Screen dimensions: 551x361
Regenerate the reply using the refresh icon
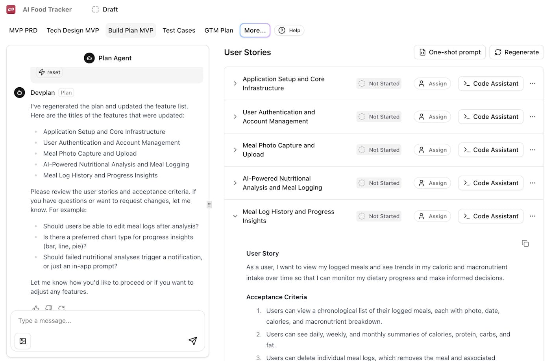click(x=61, y=308)
